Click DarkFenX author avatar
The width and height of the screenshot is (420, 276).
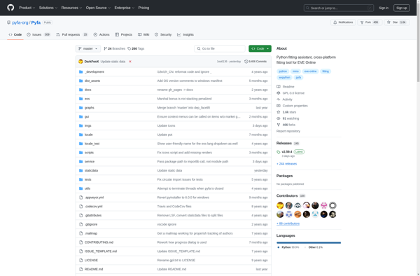coord(80,62)
